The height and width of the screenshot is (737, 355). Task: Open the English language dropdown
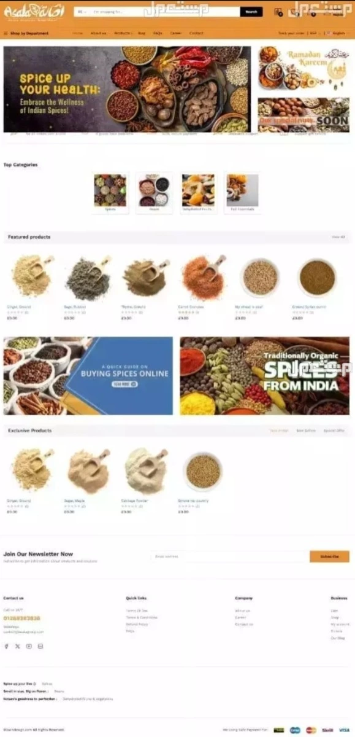point(338,33)
